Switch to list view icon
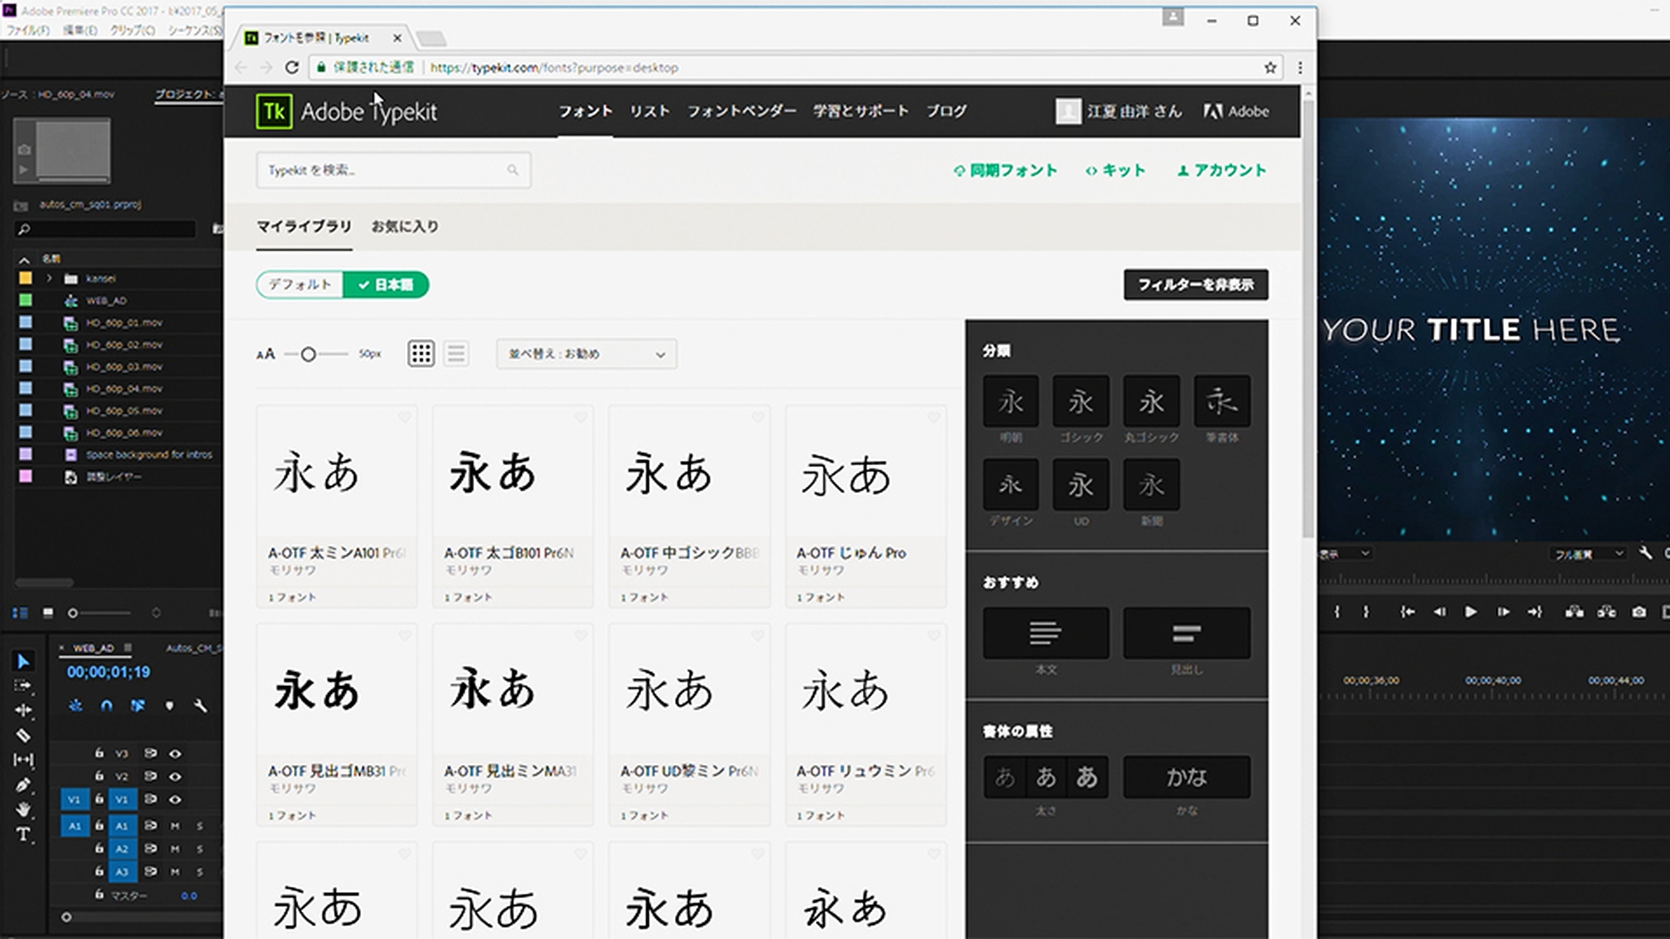1670x939 pixels. pyautogui.click(x=456, y=354)
